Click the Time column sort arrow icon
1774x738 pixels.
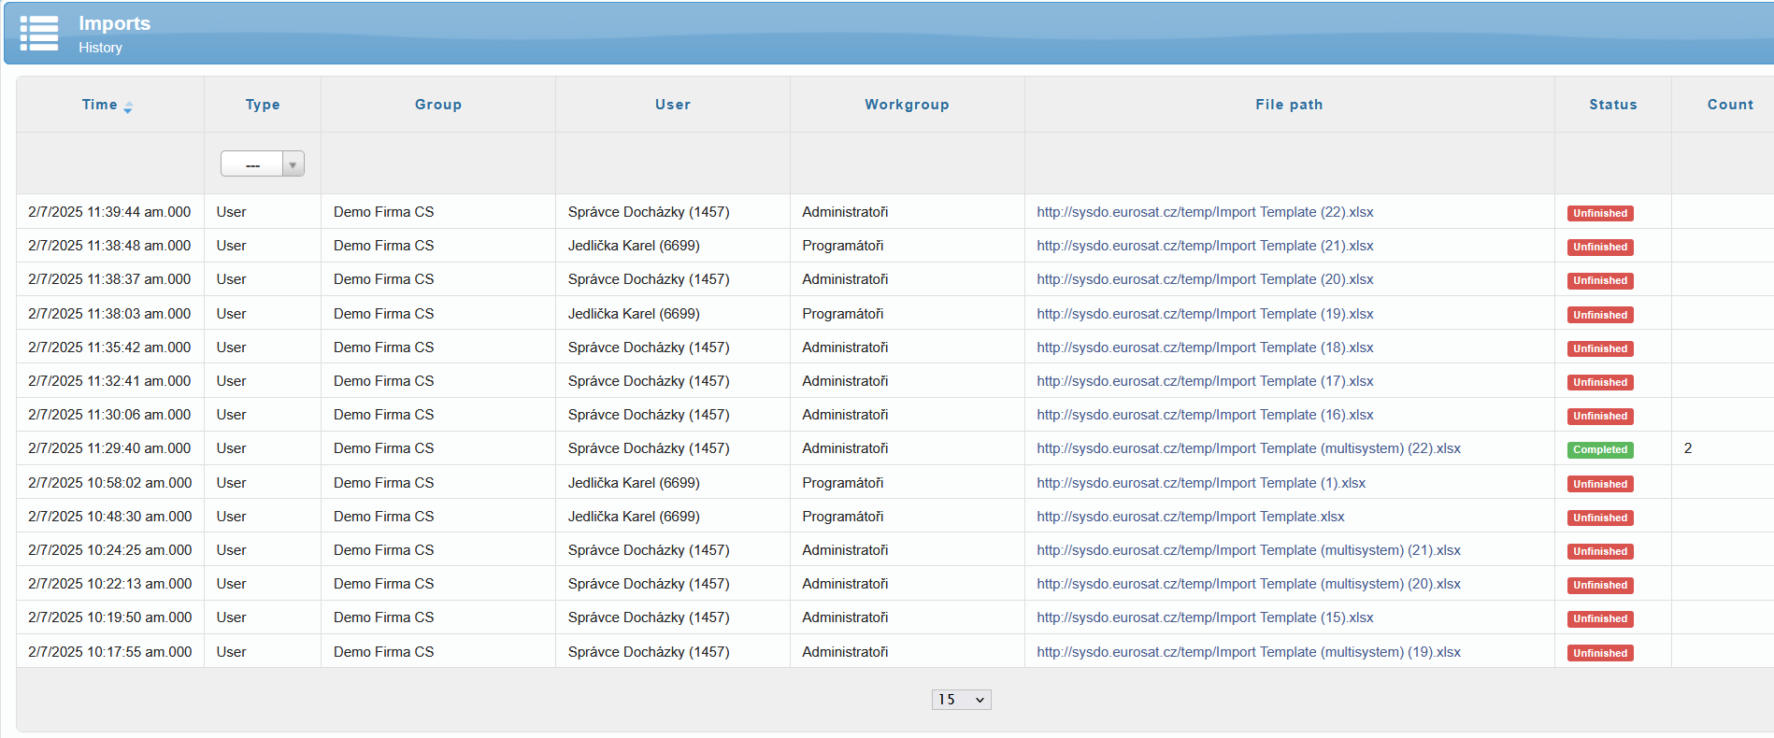(x=128, y=107)
